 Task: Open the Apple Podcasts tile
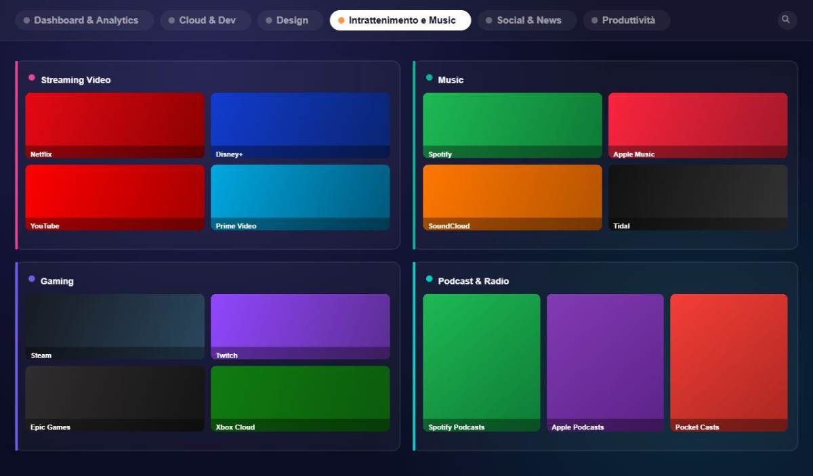605,362
